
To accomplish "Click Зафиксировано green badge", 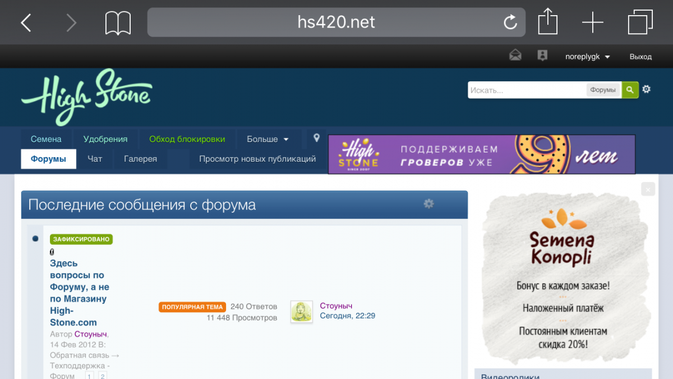I will pos(81,239).
